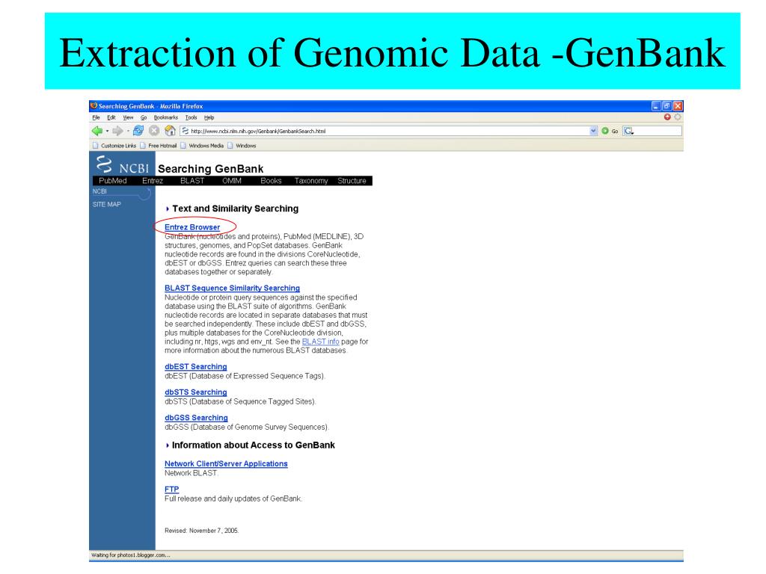
Task: Click into the address bar URL field
Action: click(x=385, y=131)
